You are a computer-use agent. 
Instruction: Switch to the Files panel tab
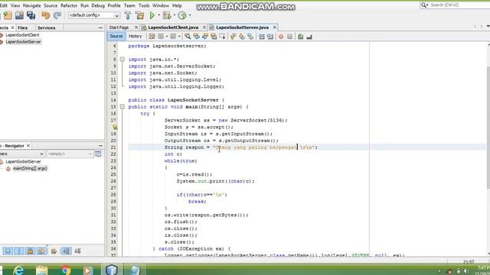22,27
